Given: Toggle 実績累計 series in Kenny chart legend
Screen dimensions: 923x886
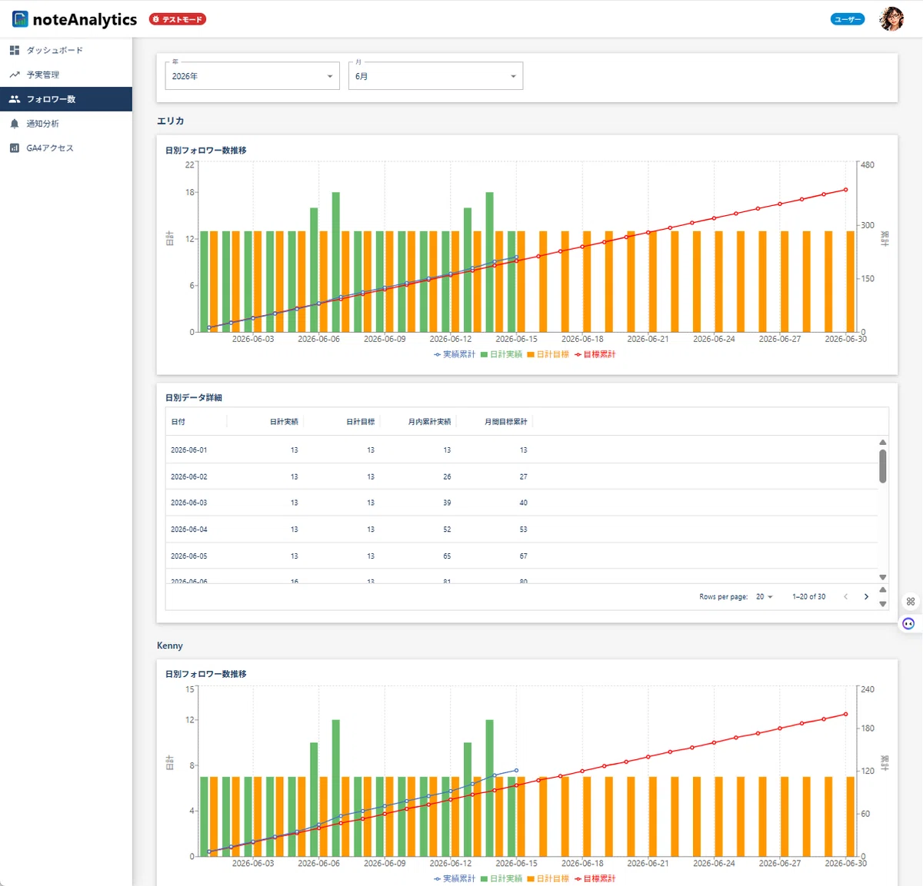Looking at the screenshot, I should (x=455, y=878).
